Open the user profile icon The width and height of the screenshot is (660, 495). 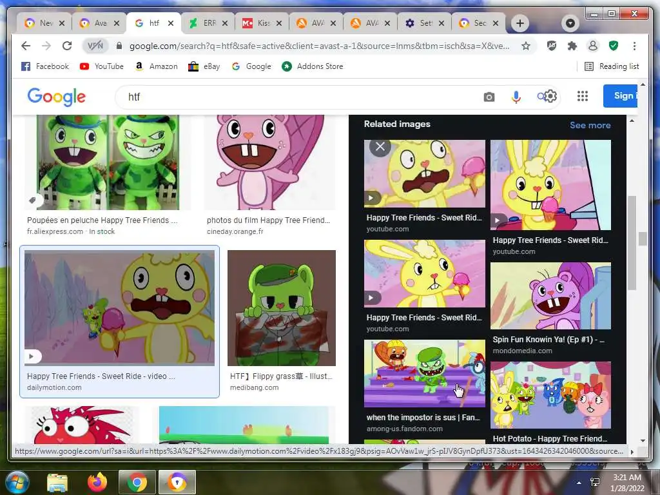coord(593,46)
